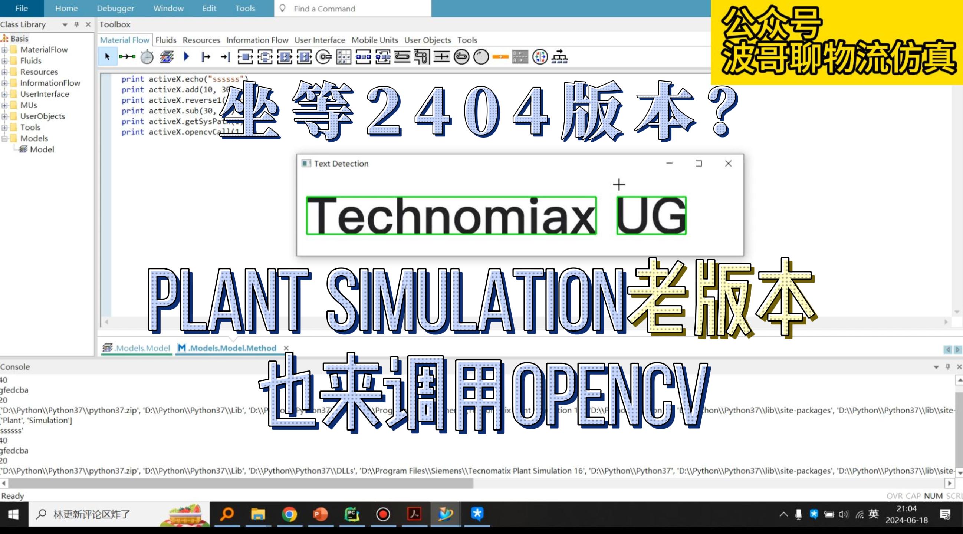The width and height of the screenshot is (963, 534).
Task: Choose the Converter icon
Action: tap(442, 57)
